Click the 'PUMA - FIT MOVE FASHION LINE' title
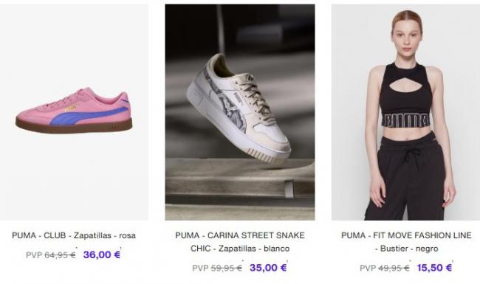This screenshot has width=480, height=284. coord(406,235)
